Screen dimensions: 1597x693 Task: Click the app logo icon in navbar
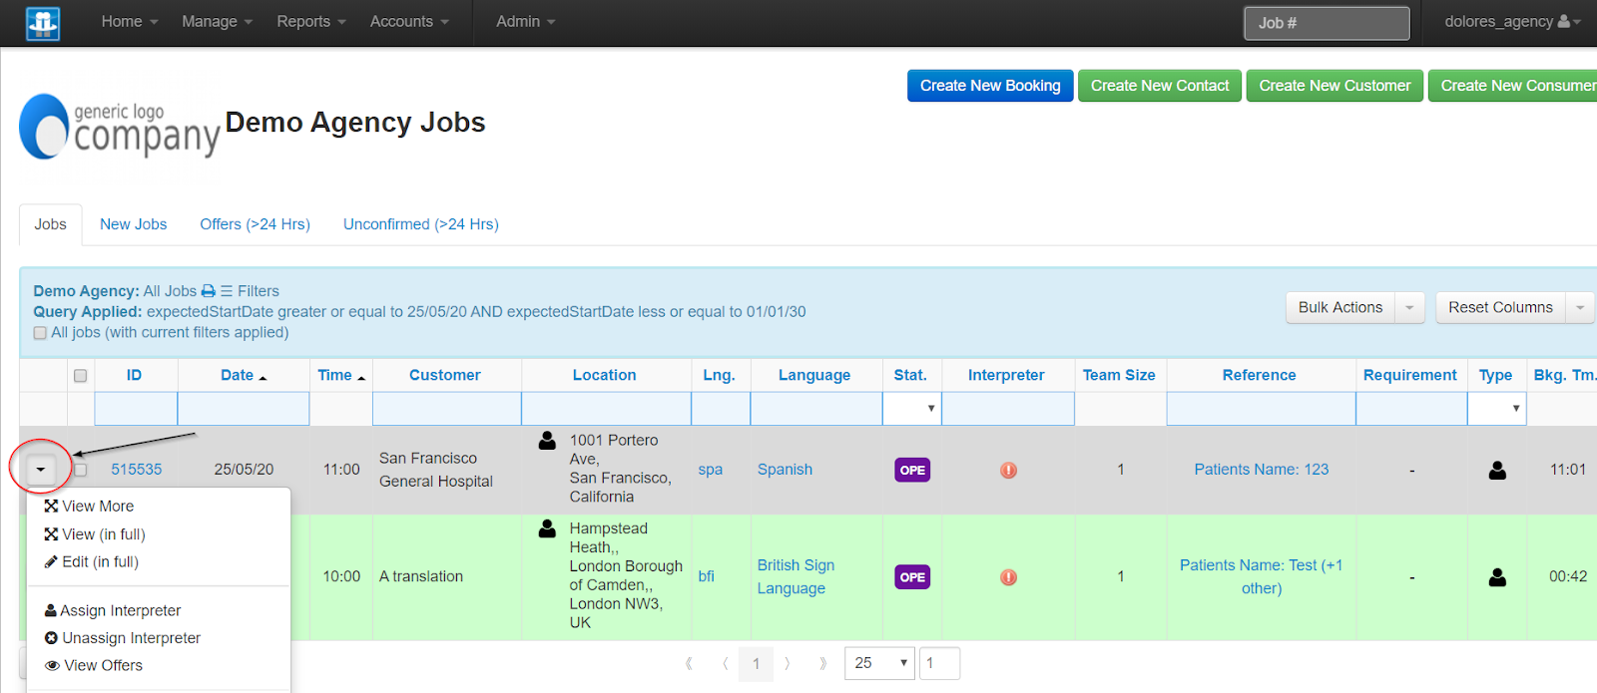[x=42, y=23]
